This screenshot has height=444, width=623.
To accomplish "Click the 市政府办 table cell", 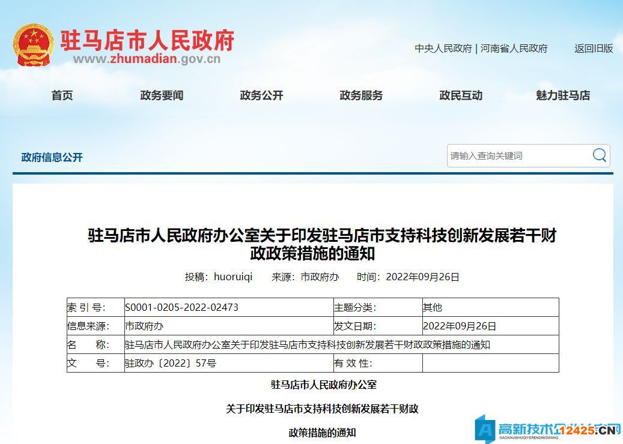I will point(229,326).
